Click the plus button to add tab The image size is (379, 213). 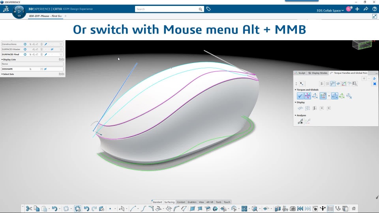(x=66, y=16)
